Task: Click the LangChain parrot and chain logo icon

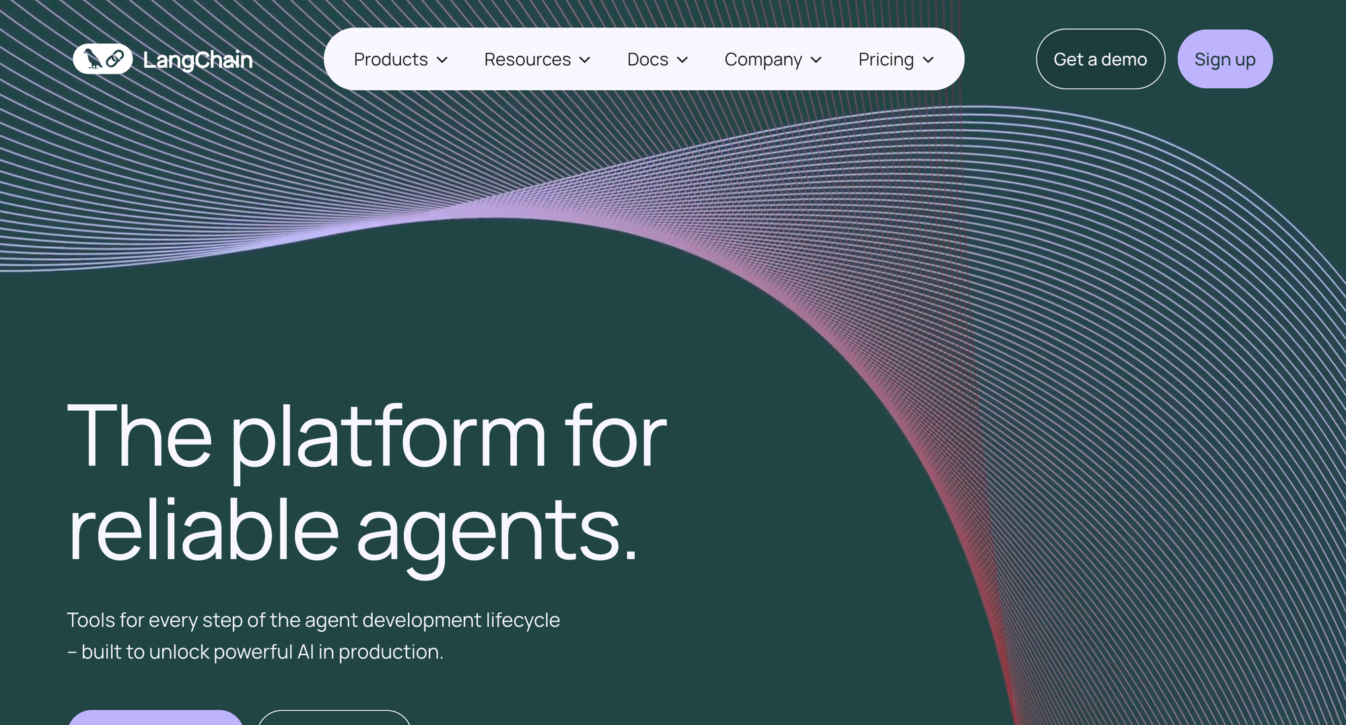Action: (x=102, y=59)
